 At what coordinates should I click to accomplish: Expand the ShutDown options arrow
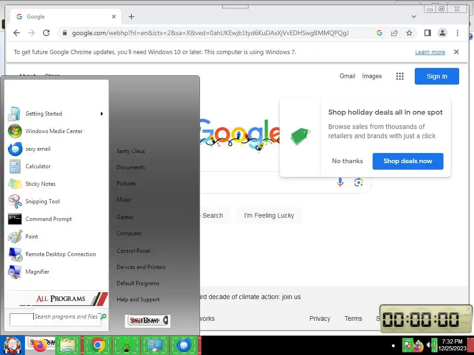point(166,320)
